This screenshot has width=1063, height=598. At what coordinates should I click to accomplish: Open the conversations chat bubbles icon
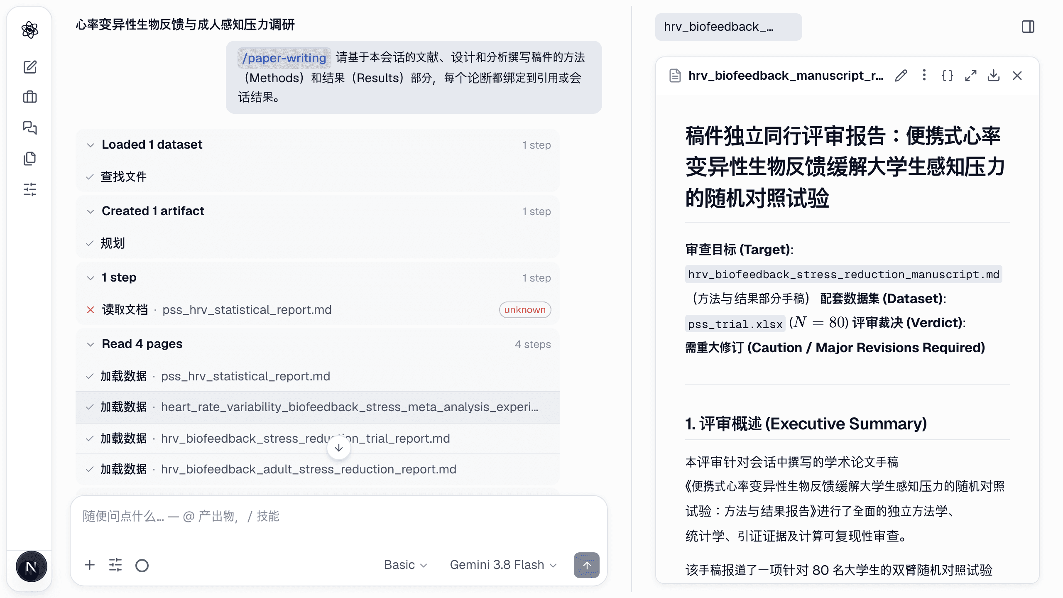tap(30, 127)
